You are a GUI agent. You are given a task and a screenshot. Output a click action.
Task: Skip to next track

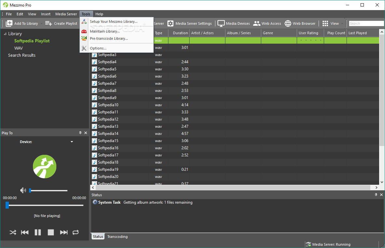(x=64, y=232)
